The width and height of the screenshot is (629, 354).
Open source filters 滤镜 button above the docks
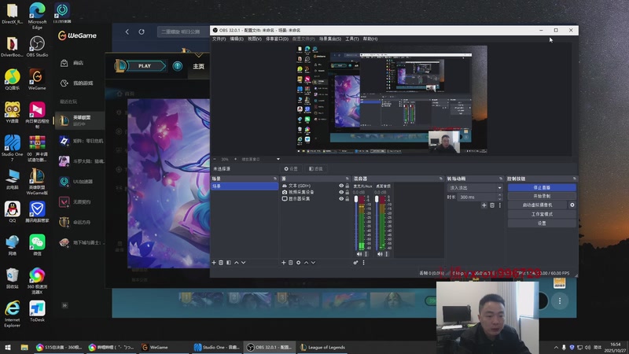[x=316, y=169]
